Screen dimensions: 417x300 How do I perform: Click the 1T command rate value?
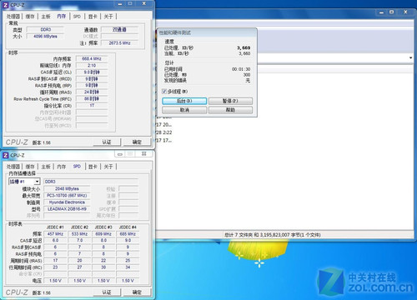(92, 106)
